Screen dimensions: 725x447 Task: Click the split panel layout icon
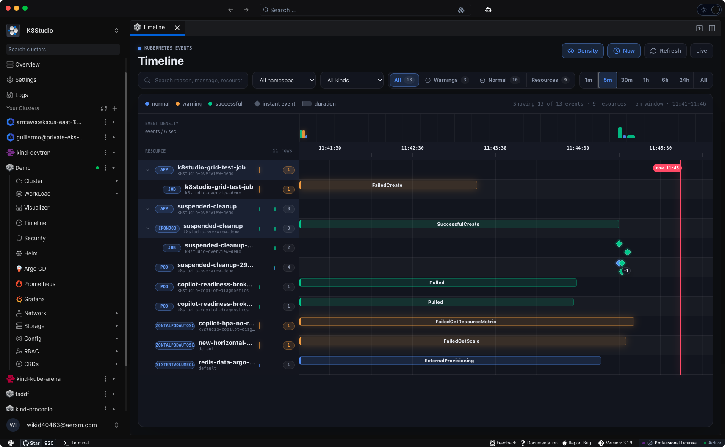712,28
